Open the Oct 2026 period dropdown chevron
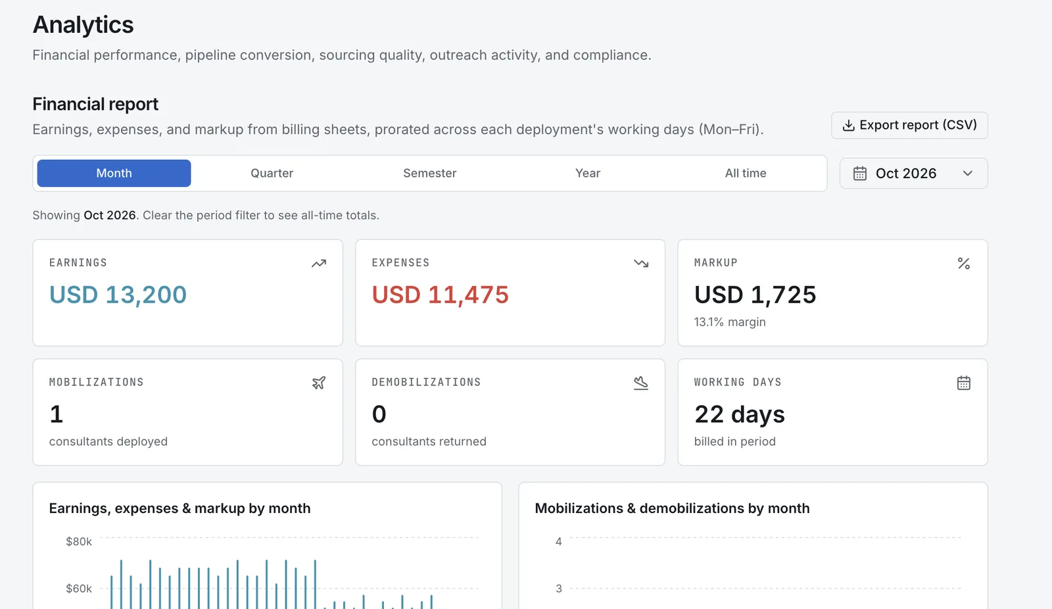 (968, 174)
